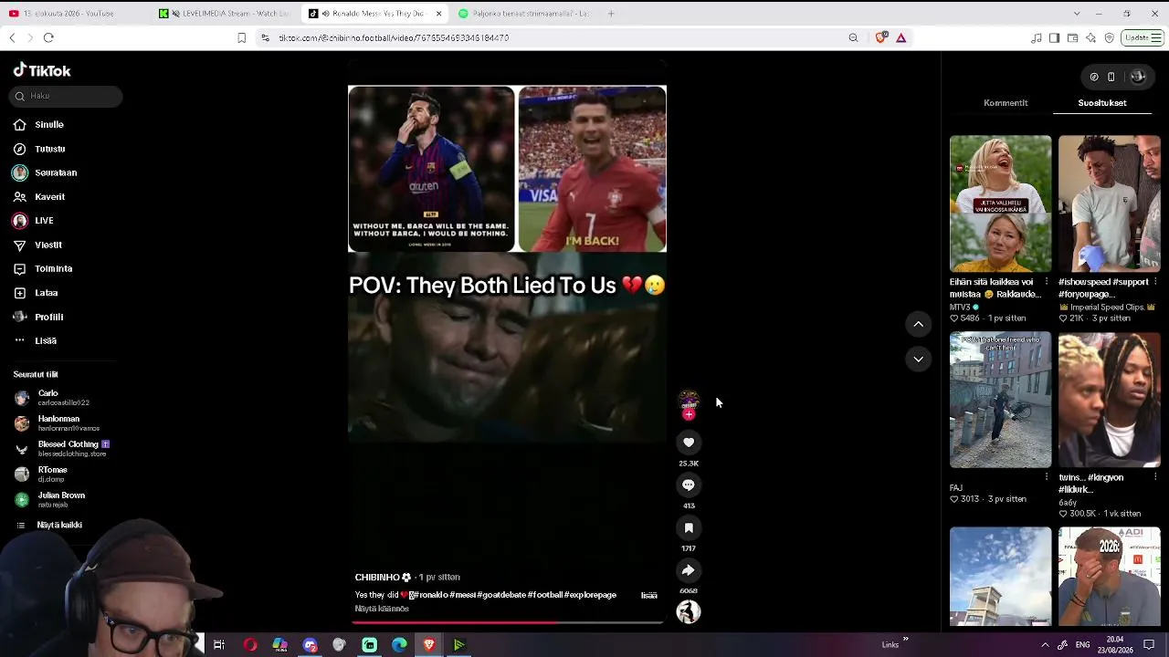Switch to the Kommentit tab
Image resolution: width=1169 pixels, height=657 pixels.
1006,103
